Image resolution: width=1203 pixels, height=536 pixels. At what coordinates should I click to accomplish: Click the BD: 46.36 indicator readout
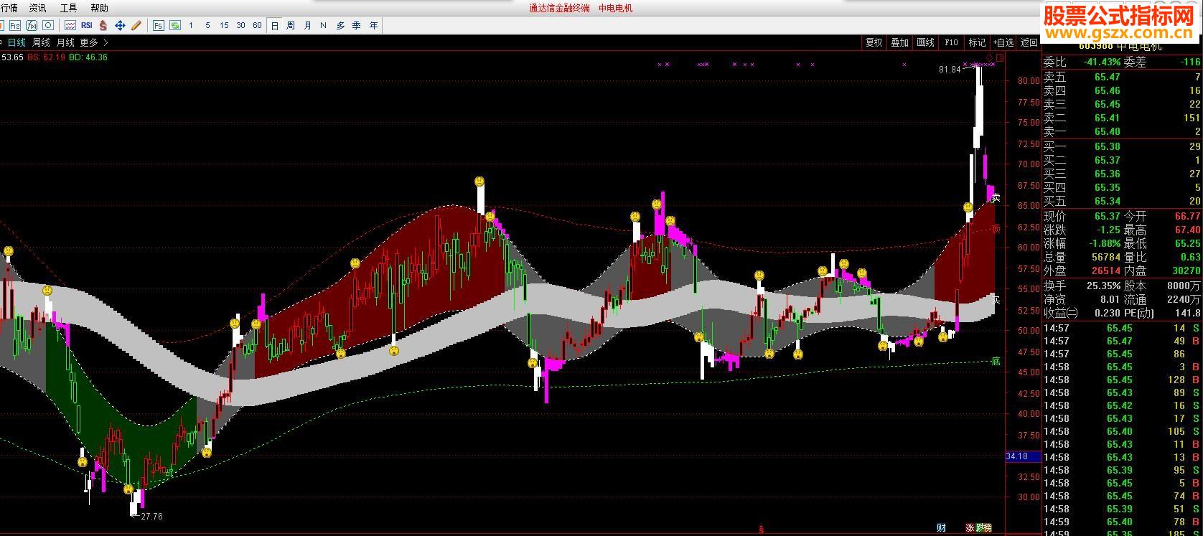pyautogui.click(x=88, y=57)
